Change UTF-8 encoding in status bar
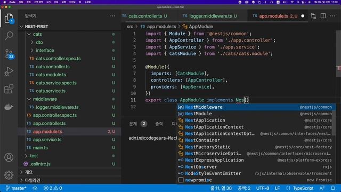Viewport: 341px width, 192px height. (x=263, y=188)
